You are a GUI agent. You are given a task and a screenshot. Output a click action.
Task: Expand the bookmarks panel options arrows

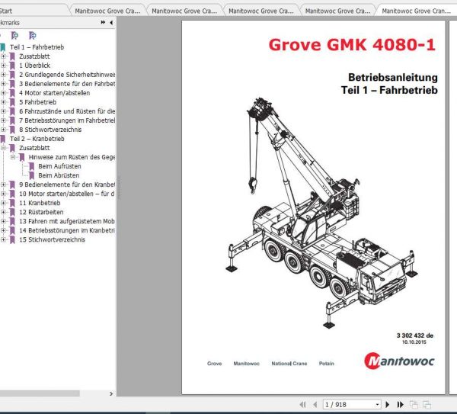coord(103,22)
